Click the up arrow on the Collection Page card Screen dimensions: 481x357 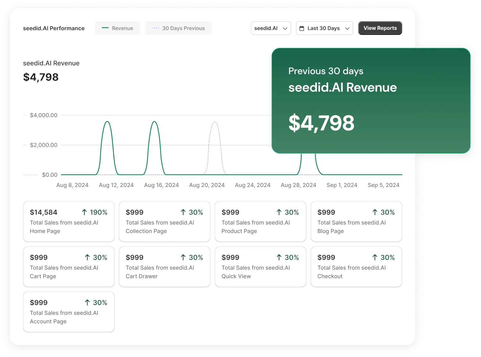(182, 212)
